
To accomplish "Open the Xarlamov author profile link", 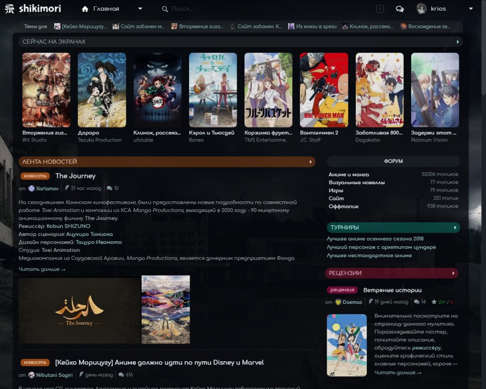I will click(47, 189).
